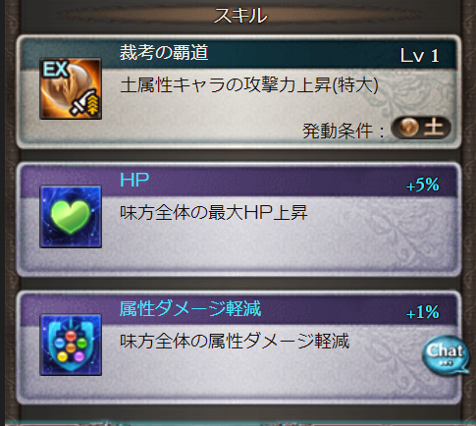
Task: Select the 裁考の覇道 skill title
Action: [164, 52]
